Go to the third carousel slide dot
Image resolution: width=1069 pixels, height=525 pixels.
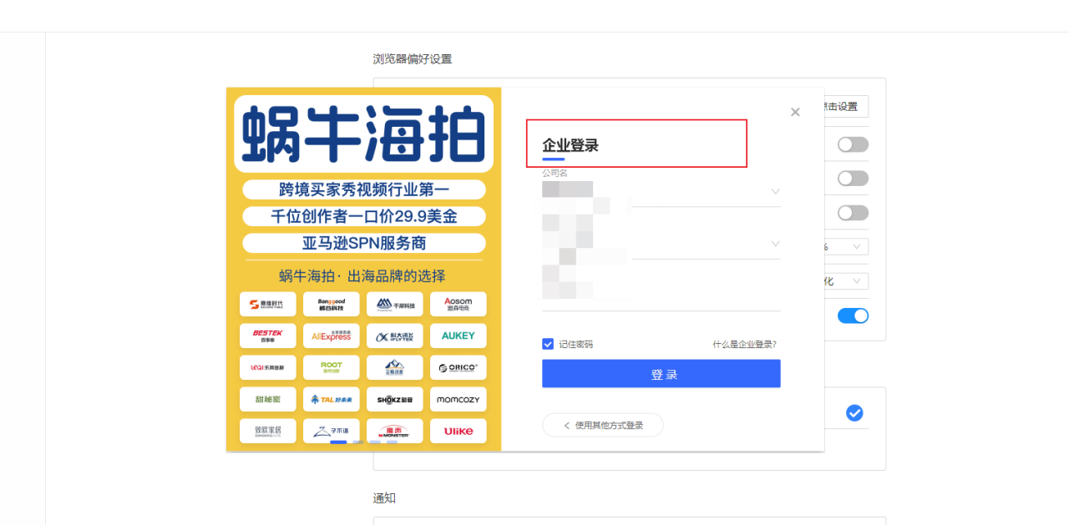point(375,442)
